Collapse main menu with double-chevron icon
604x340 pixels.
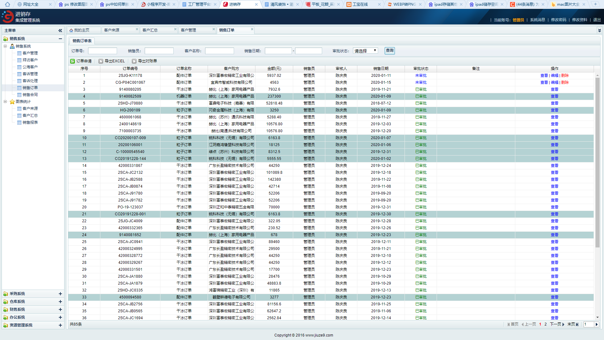coord(60,31)
